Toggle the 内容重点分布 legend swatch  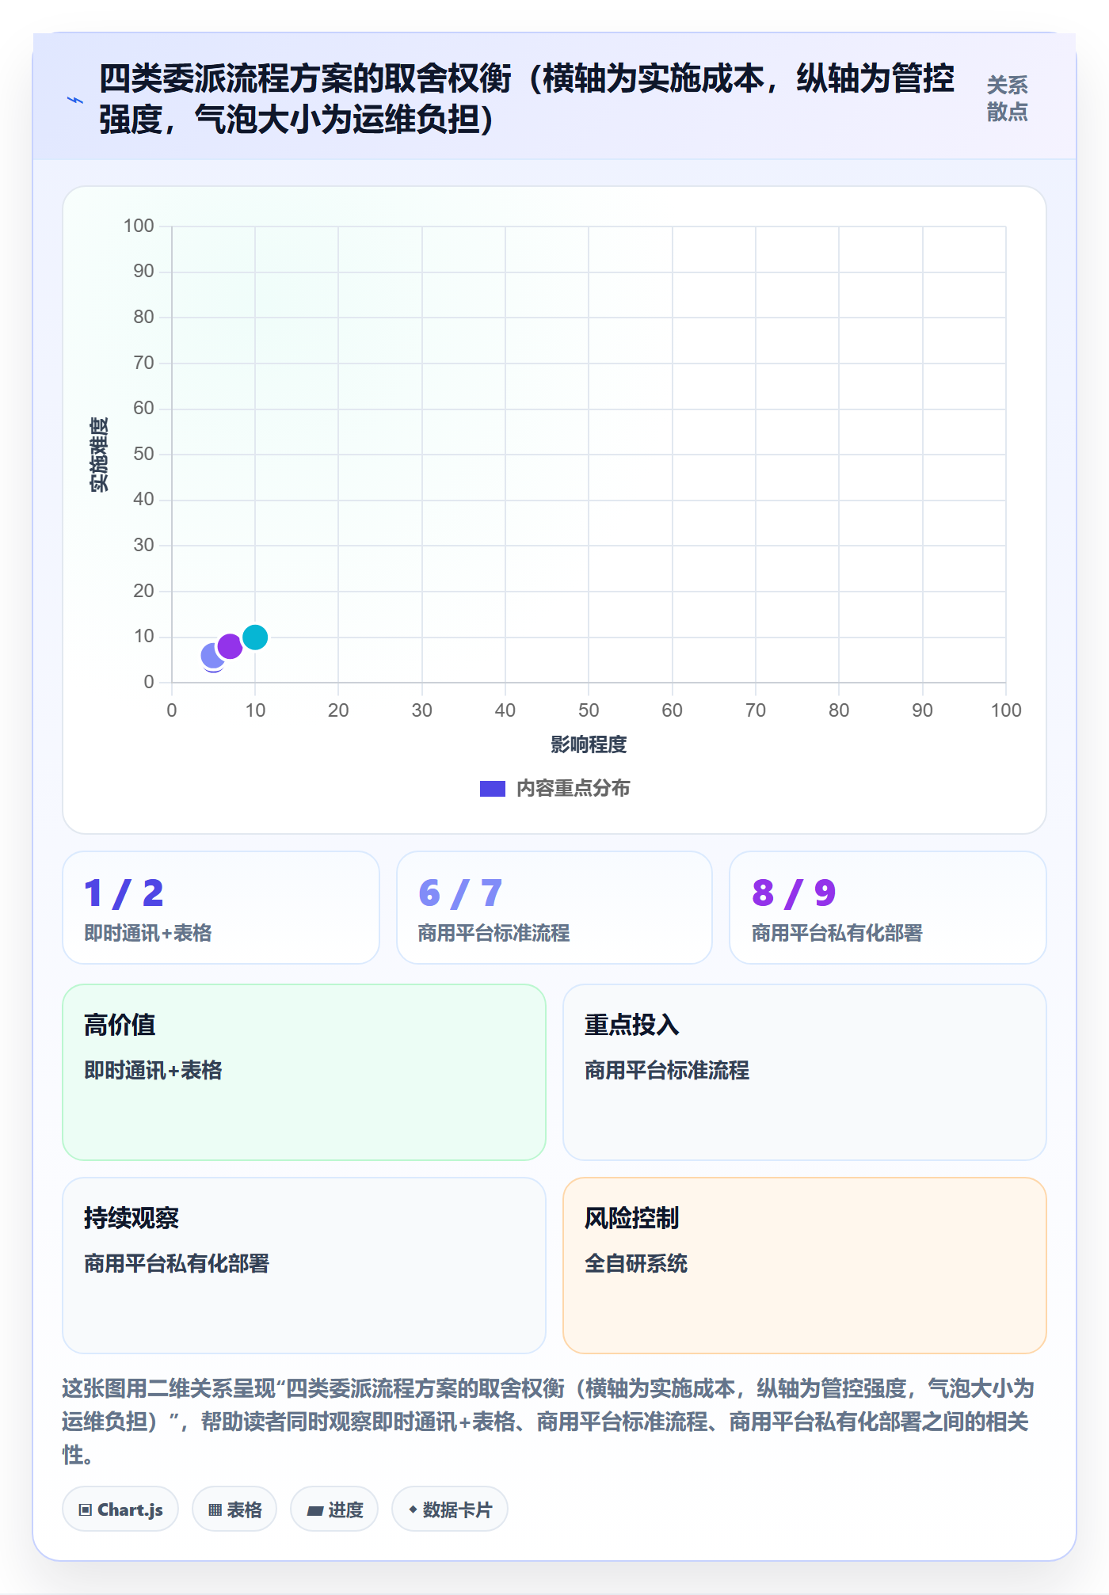[x=492, y=789]
